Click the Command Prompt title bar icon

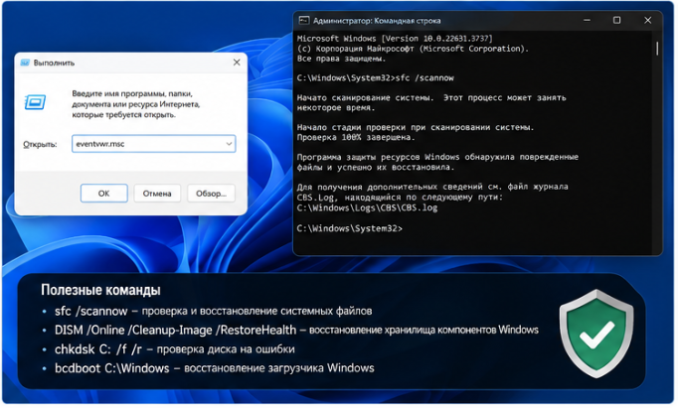click(304, 20)
